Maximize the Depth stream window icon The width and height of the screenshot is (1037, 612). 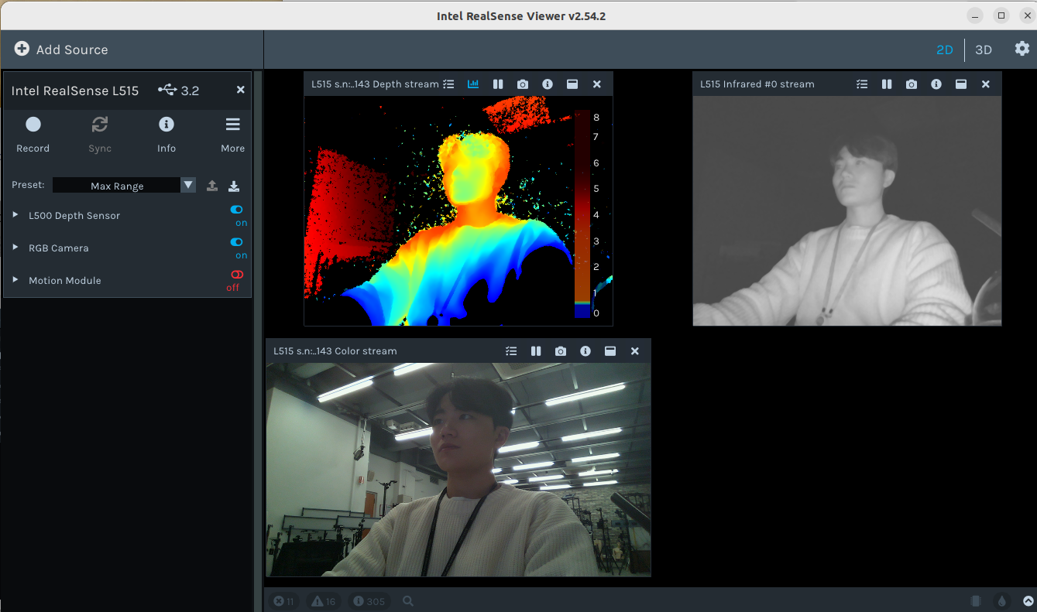click(x=572, y=84)
